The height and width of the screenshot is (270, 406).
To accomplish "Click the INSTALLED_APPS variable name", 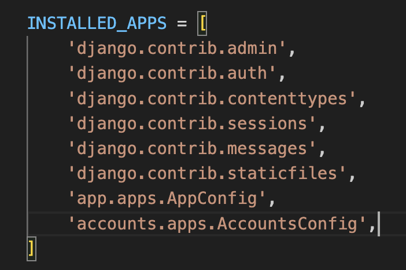I will tap(97, 23).
